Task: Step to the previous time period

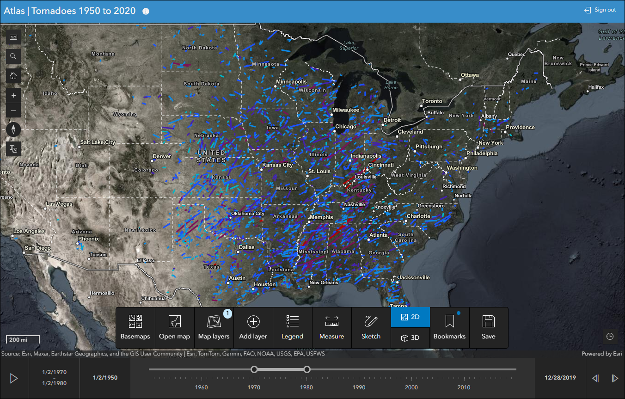Action: click(595, 378)
